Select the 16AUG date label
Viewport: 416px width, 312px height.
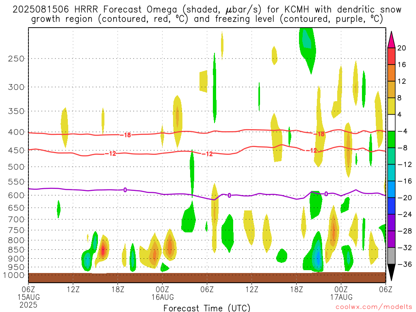pos(162,297)
